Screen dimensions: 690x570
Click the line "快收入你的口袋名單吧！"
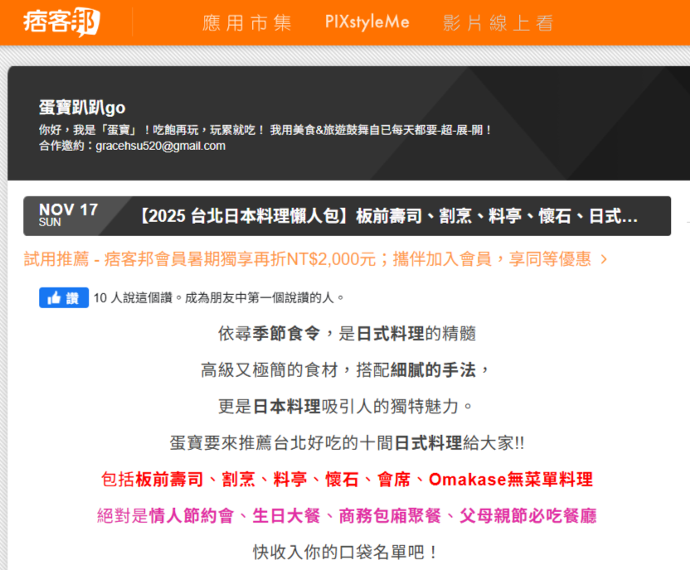click(x=346, y=553)
